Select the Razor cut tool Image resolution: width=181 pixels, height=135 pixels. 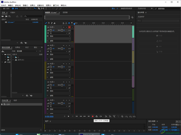[x=39, y=9]
